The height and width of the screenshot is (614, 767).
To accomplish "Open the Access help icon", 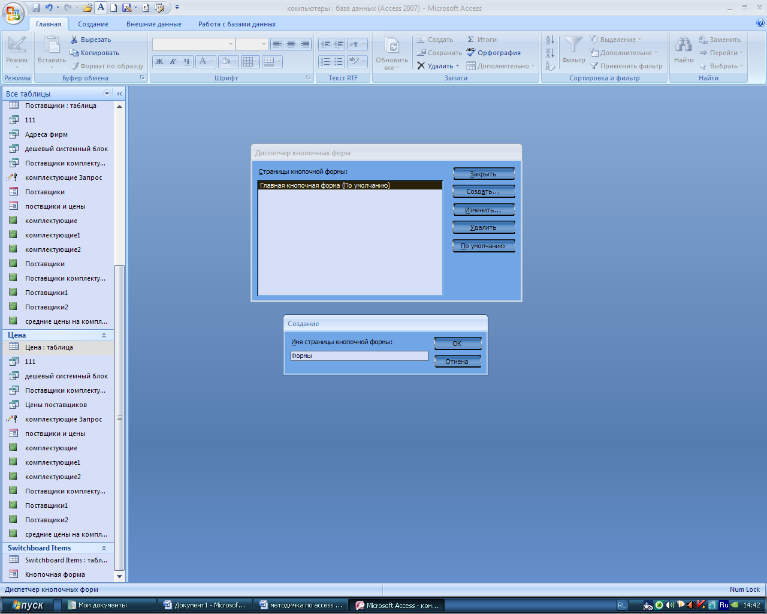I will [x=760, y=23].
